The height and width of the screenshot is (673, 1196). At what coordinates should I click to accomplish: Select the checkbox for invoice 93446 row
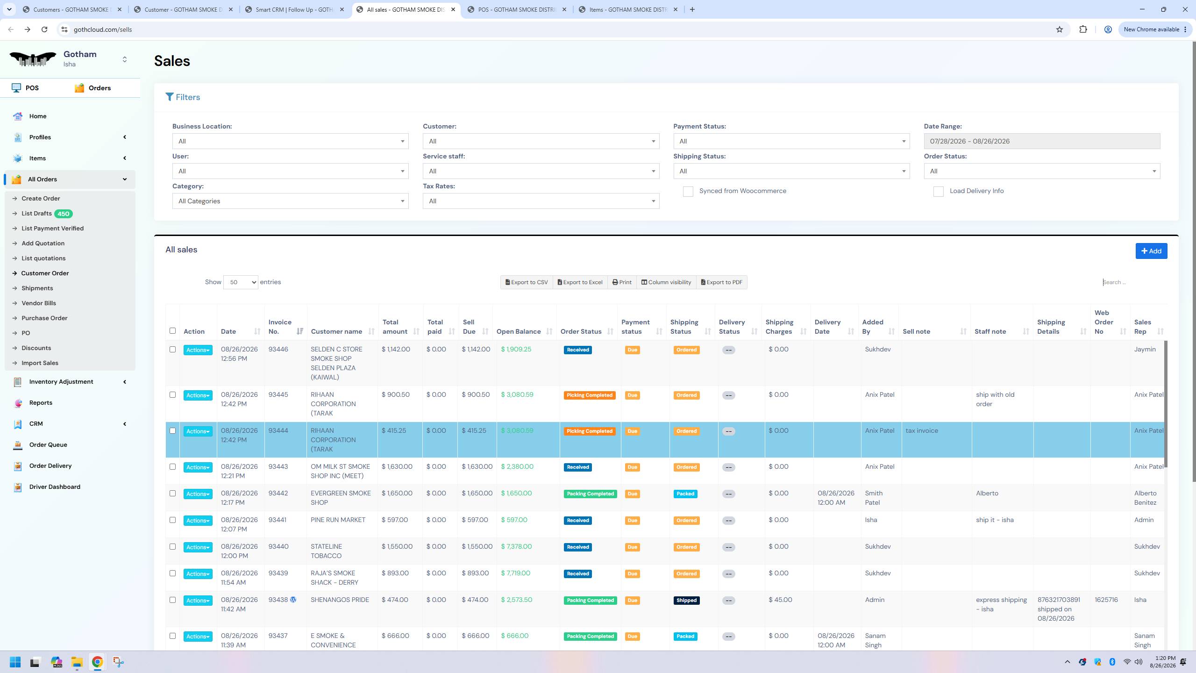point(172,350)
